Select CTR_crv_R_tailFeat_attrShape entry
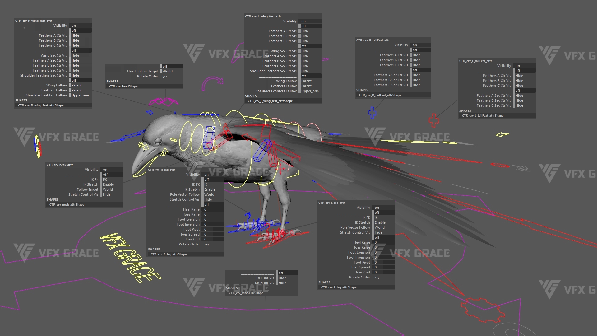Image resolution: width=597 pixels, height=336 pixels. [x=394, y=95]
